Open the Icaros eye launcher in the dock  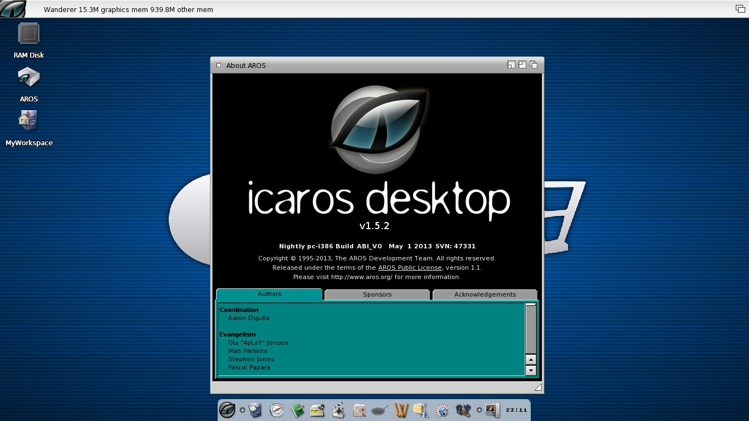click(228, 409)
